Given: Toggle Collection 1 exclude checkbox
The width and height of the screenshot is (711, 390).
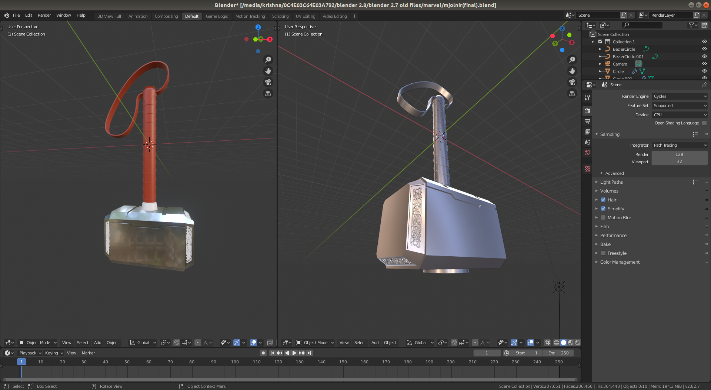Looking at the screenshot, I should pos(600,42).
